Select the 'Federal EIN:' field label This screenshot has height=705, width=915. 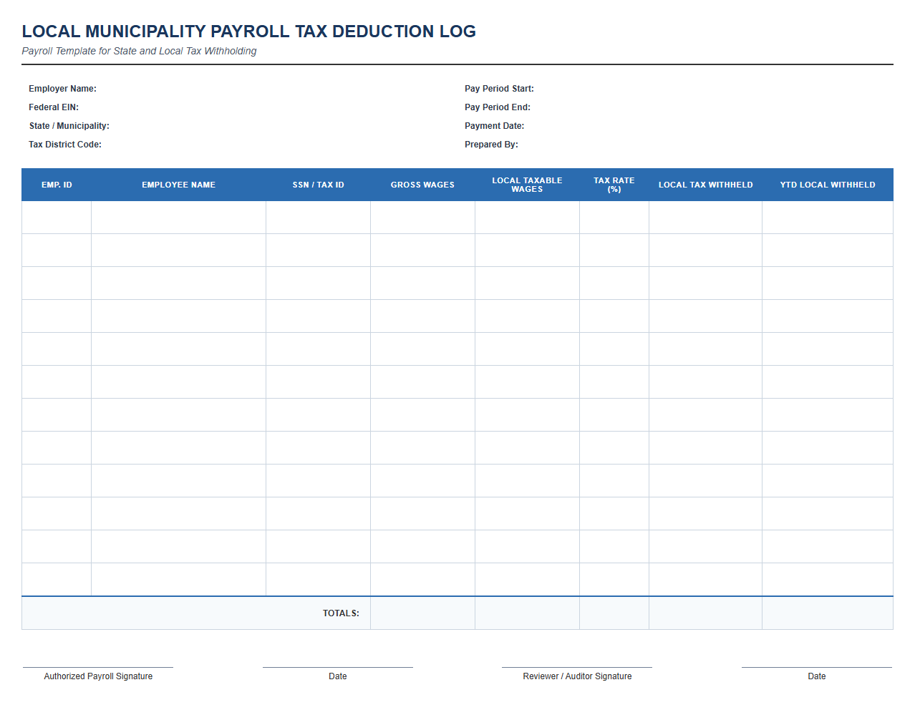[54, 107]
